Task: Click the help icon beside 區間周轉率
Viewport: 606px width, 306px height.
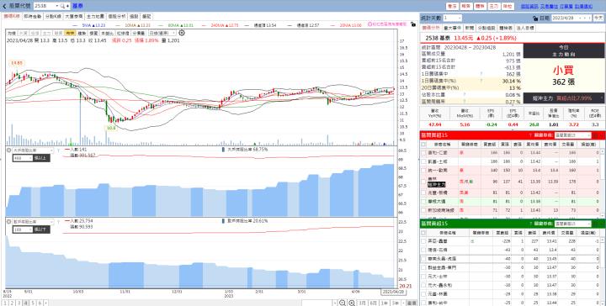Action: tap(464, 102)
